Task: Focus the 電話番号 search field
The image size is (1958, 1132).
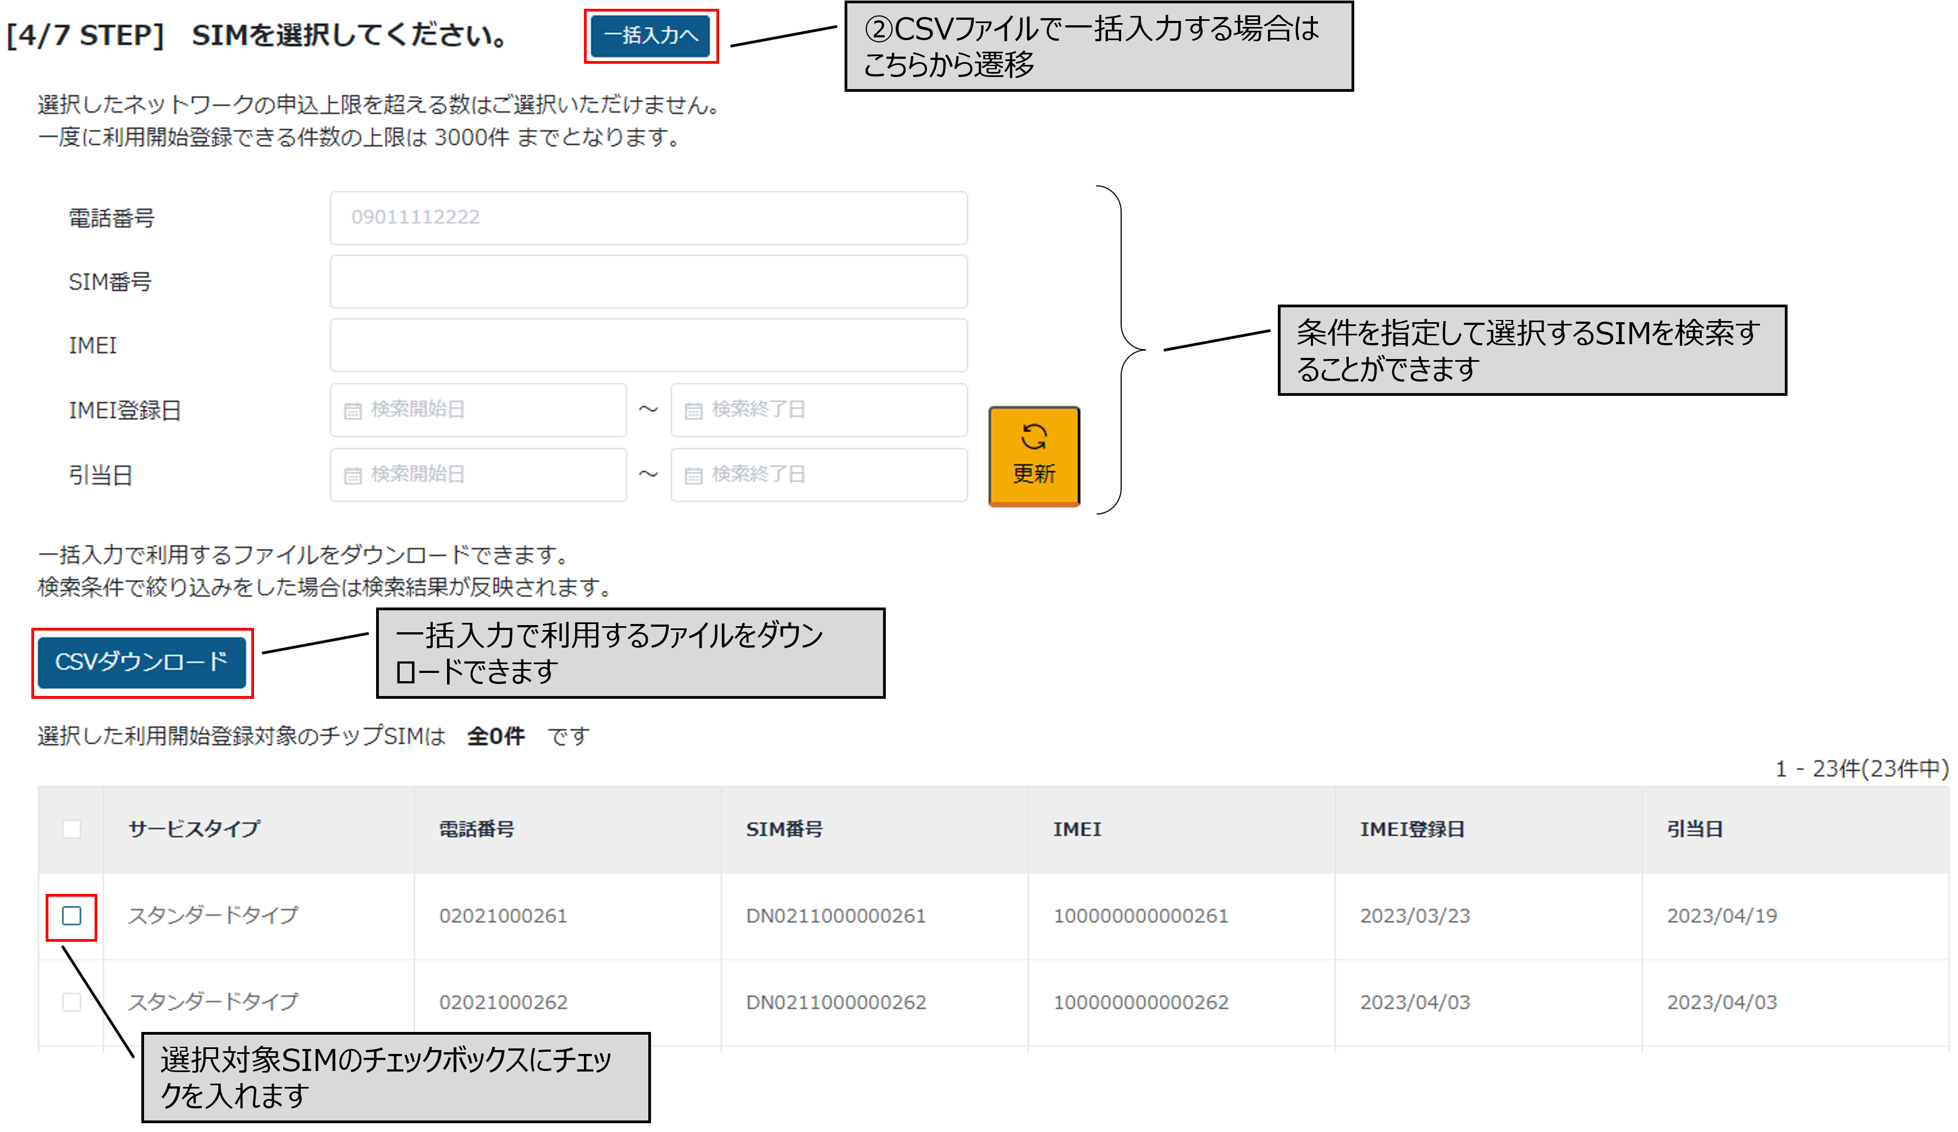Action: coord(649,218)
